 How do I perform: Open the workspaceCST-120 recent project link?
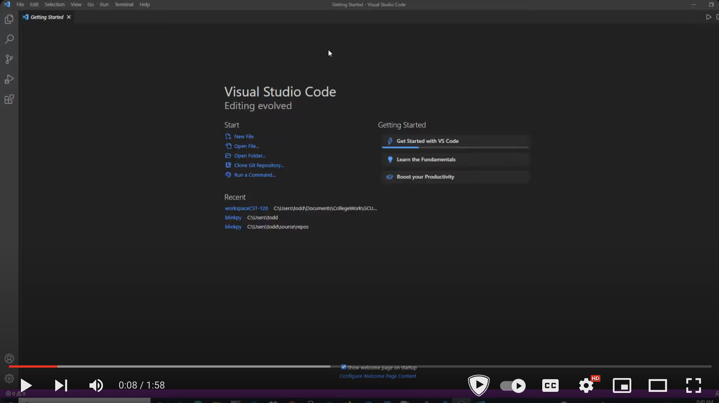[x=246, y=208]
